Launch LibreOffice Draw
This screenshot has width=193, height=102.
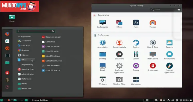click(x=51, y=56)
